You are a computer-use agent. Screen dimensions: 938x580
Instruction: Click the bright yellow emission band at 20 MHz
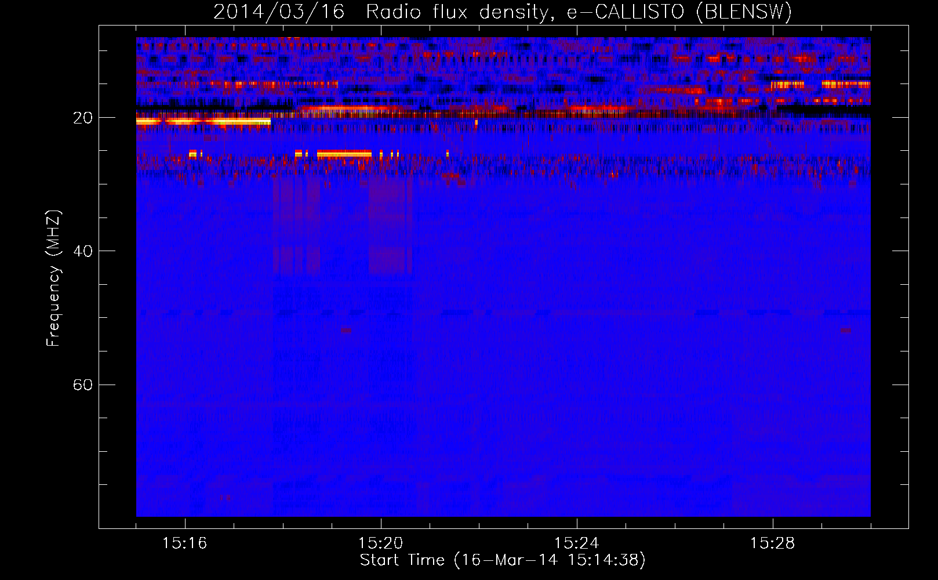(203, 121)
